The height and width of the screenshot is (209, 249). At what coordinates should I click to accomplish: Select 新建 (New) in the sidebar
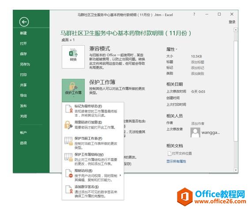23,33
